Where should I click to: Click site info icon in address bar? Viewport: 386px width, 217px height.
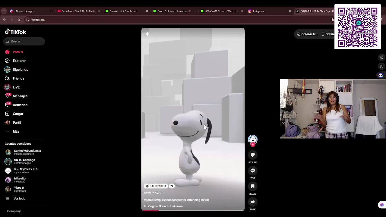coord(27,20)
